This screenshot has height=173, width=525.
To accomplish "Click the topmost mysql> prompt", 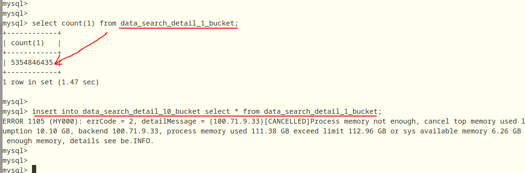I will click(x=15, y=4).
